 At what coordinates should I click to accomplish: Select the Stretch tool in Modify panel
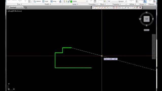(x=37, y=1)
